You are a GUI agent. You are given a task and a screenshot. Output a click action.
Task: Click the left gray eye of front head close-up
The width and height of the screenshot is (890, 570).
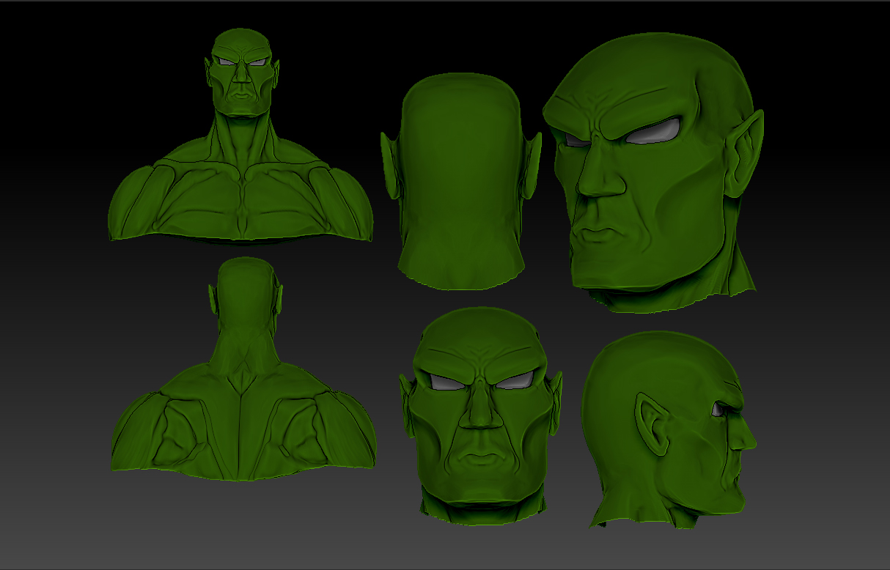[447, 382]
